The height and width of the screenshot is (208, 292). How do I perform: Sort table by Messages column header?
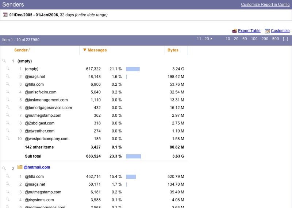point(97,50)
